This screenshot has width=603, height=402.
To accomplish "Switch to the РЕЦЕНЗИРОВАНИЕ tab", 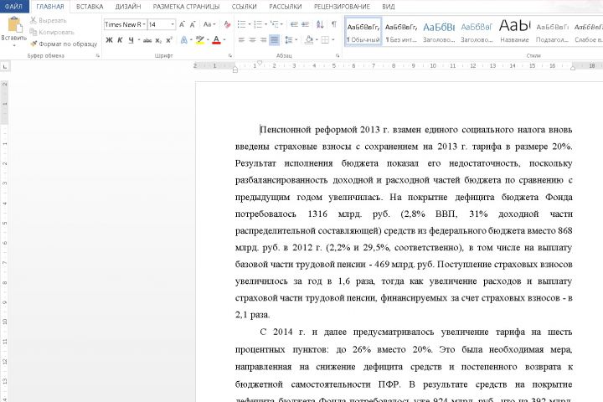I will [x=342, y=7].
